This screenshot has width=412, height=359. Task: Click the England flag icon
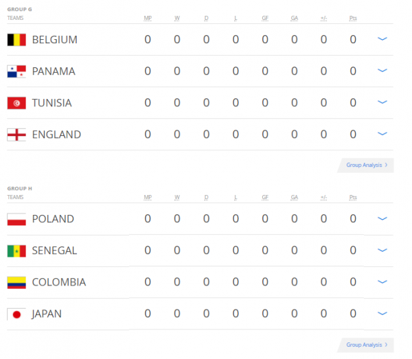coord(16,135)
